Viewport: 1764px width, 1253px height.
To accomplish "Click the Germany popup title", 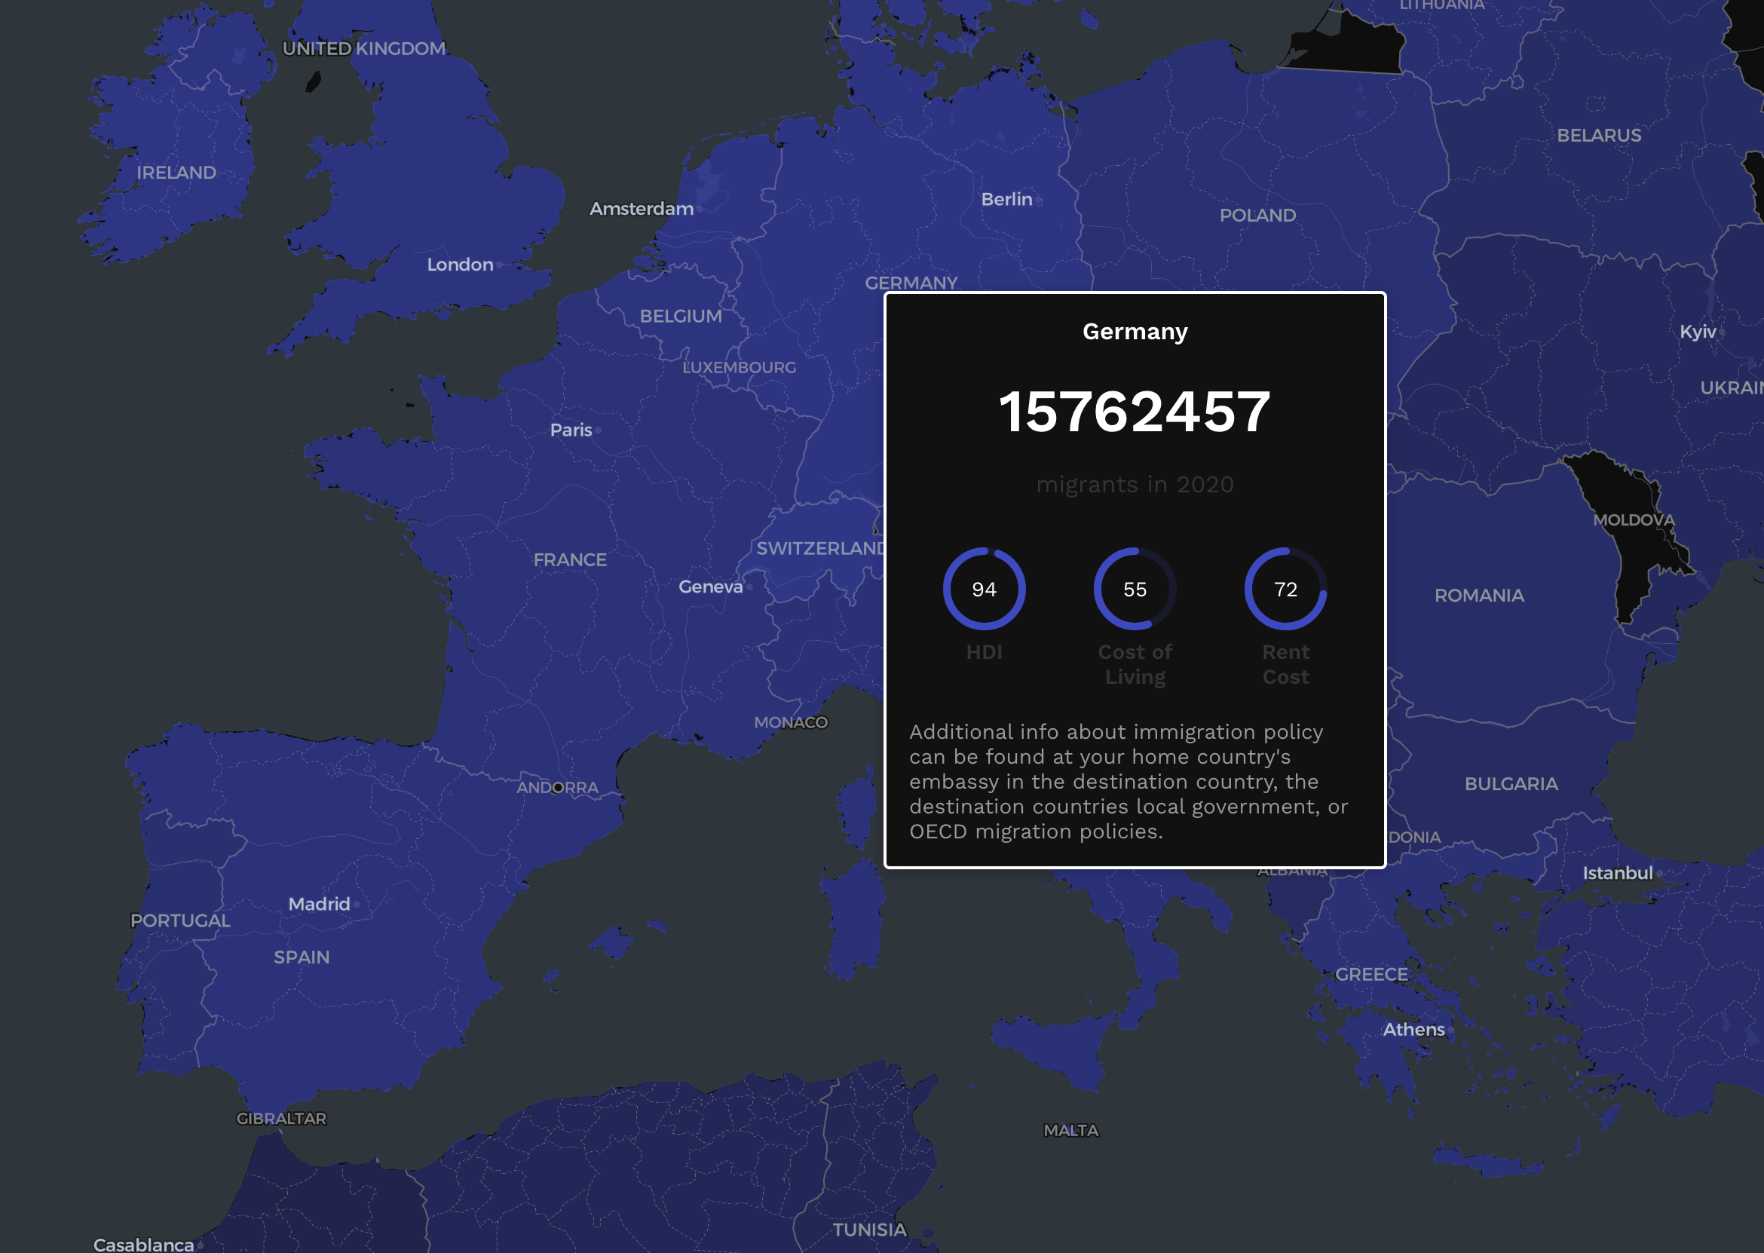I will point(1135,332).
